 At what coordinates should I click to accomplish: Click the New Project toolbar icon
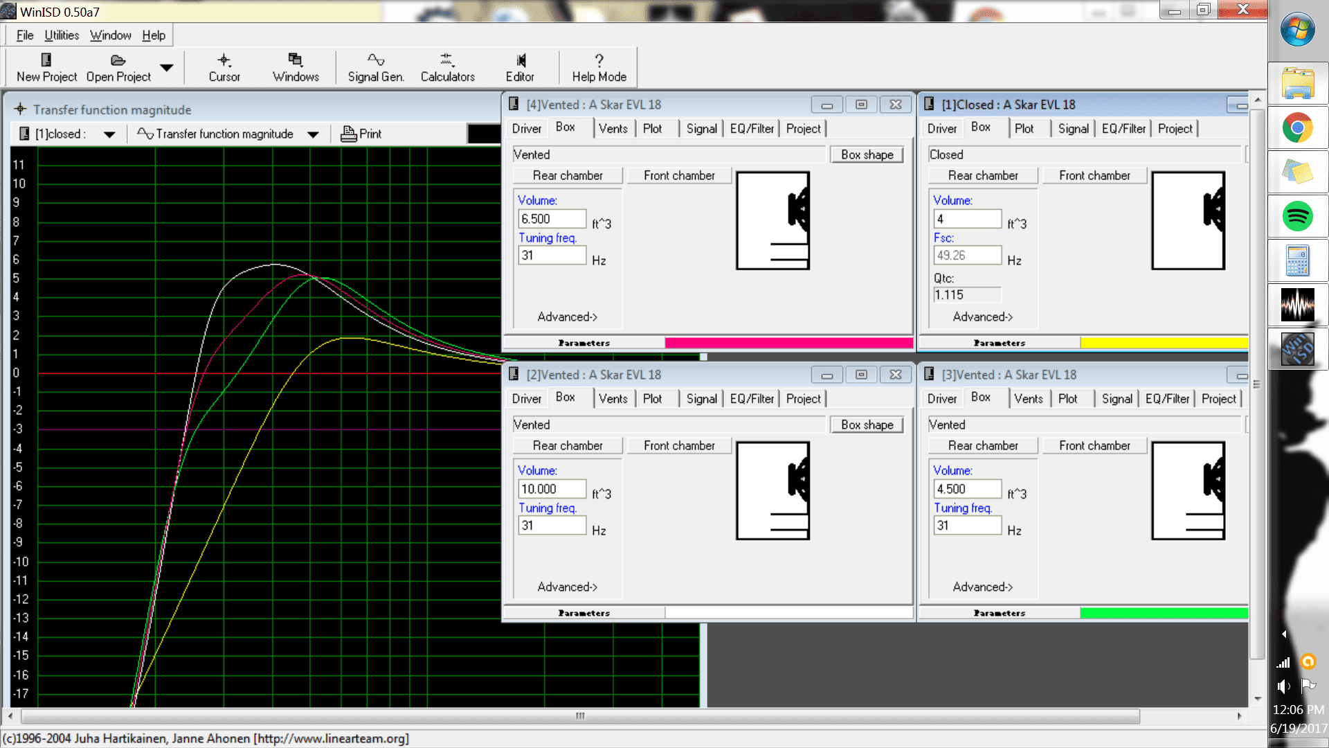(x=46, y=67)
